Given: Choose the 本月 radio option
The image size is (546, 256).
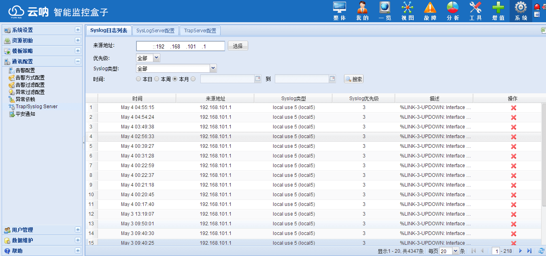Looking at the screenshot, I should 175,79.
